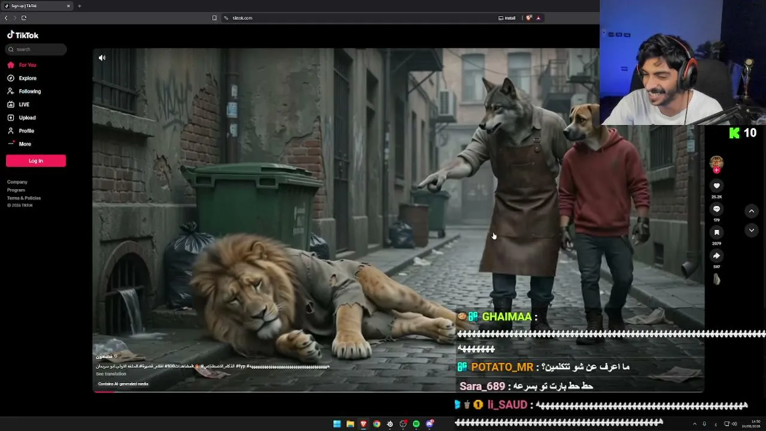This screenshot has width=766, height=431.
Task: Click the TikTok logo in the sidebar
Action: pos(23,35)
